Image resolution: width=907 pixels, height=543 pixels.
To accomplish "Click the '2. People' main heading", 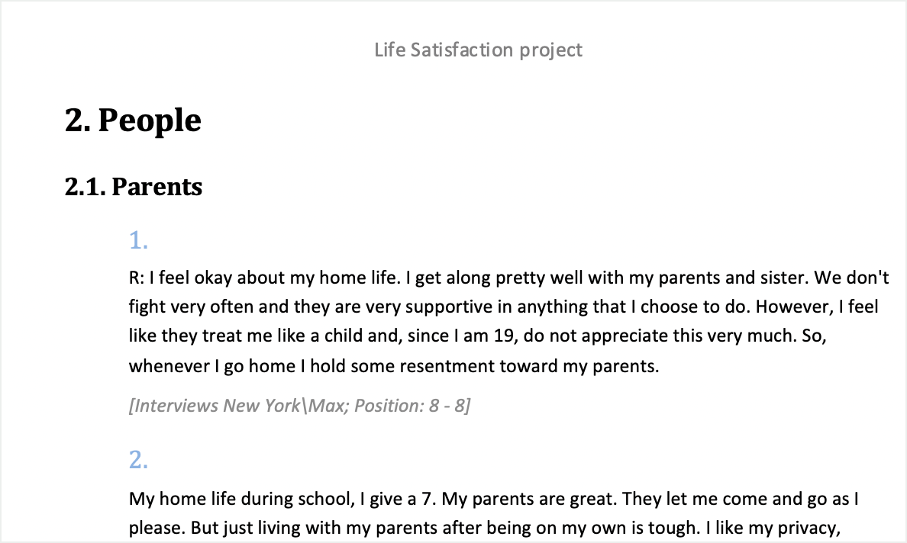I will tap(133, 120).
